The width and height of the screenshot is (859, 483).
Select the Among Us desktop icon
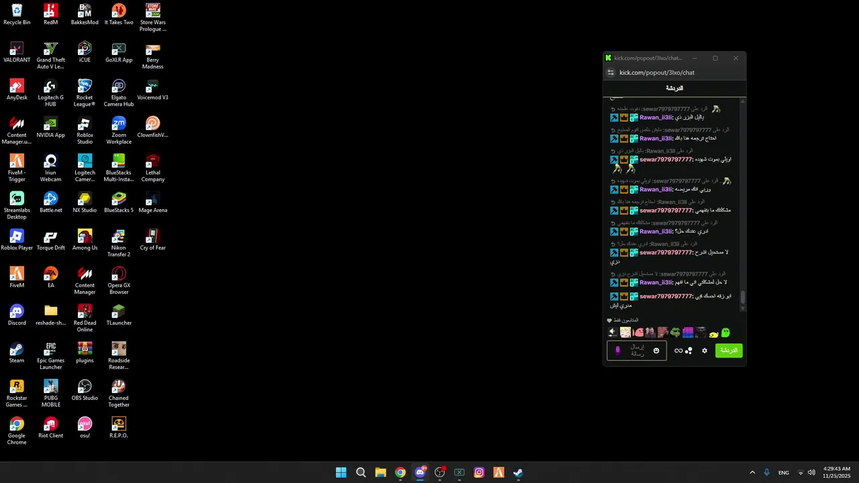click(85, 240)
